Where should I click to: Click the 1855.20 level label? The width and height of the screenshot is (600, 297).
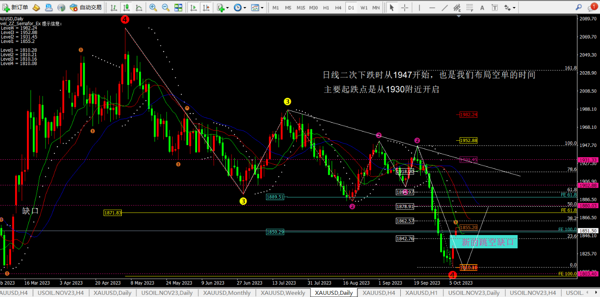pyautogui.click(x=468, y=228)
